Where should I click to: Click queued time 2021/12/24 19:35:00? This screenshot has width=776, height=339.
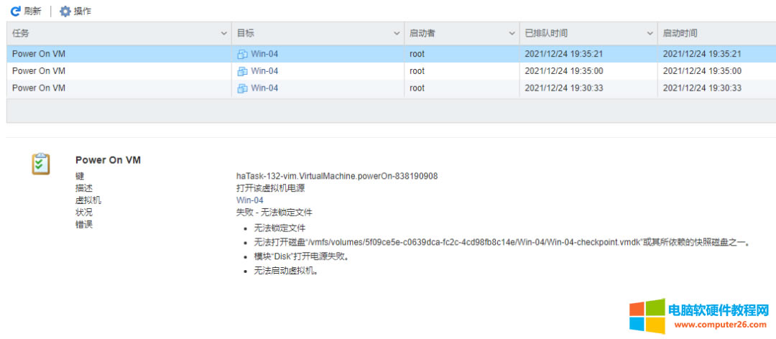[x=564, y=71]
